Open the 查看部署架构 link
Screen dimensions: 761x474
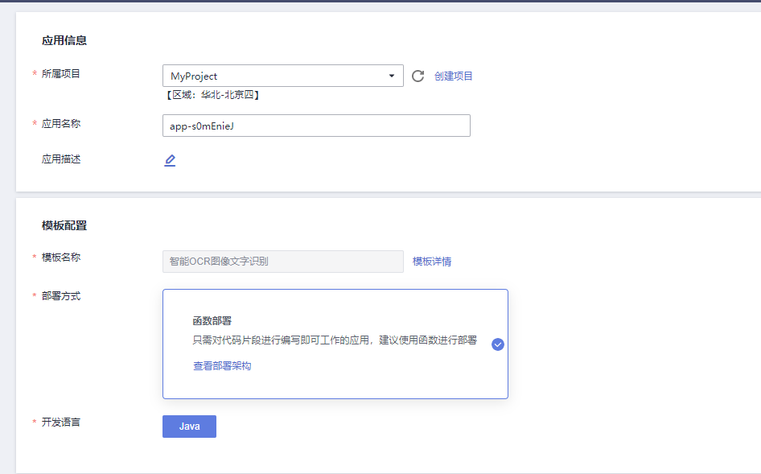tap(222, 366)
